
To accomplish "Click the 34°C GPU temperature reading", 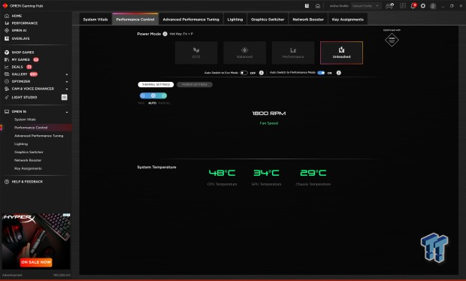I will [266, 173].
